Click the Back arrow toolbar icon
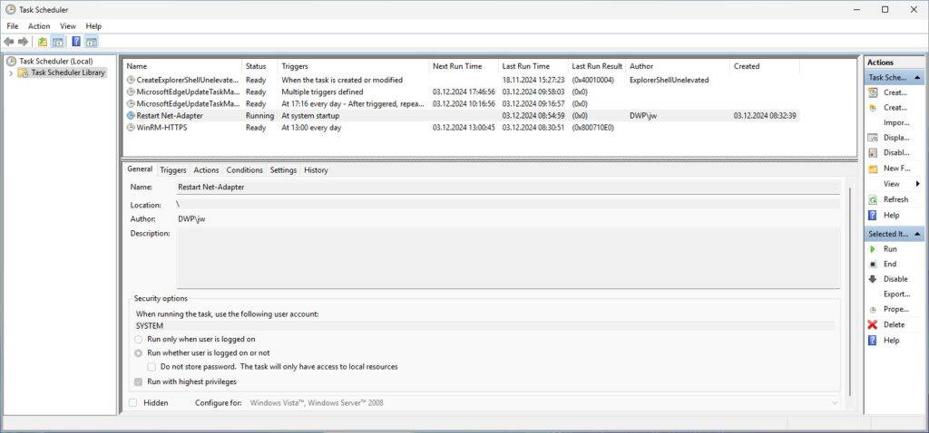The image size is (929, 433). [x=9, y=42]
